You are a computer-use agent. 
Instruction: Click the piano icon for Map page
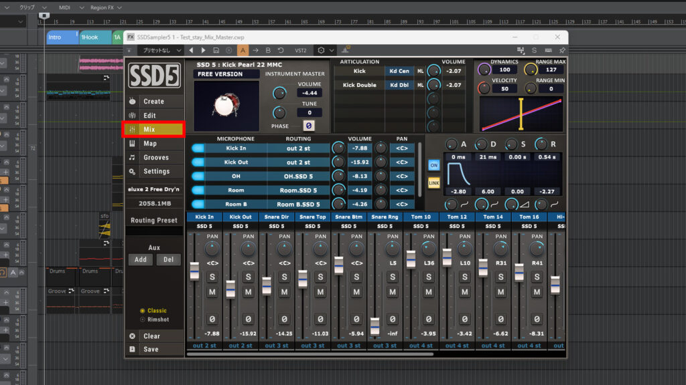[132, 144]
